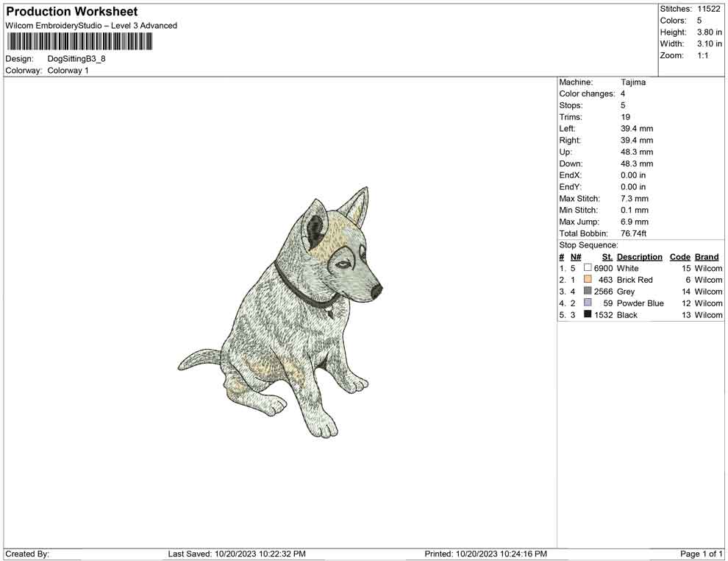Image resolution: width=728 pixels, height=561 pixels.
Task: Click the 'Stop Sequence:' label
Action: click(588, 245)
